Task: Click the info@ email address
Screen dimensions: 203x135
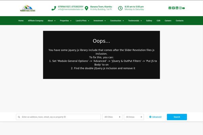Action: 71,9
